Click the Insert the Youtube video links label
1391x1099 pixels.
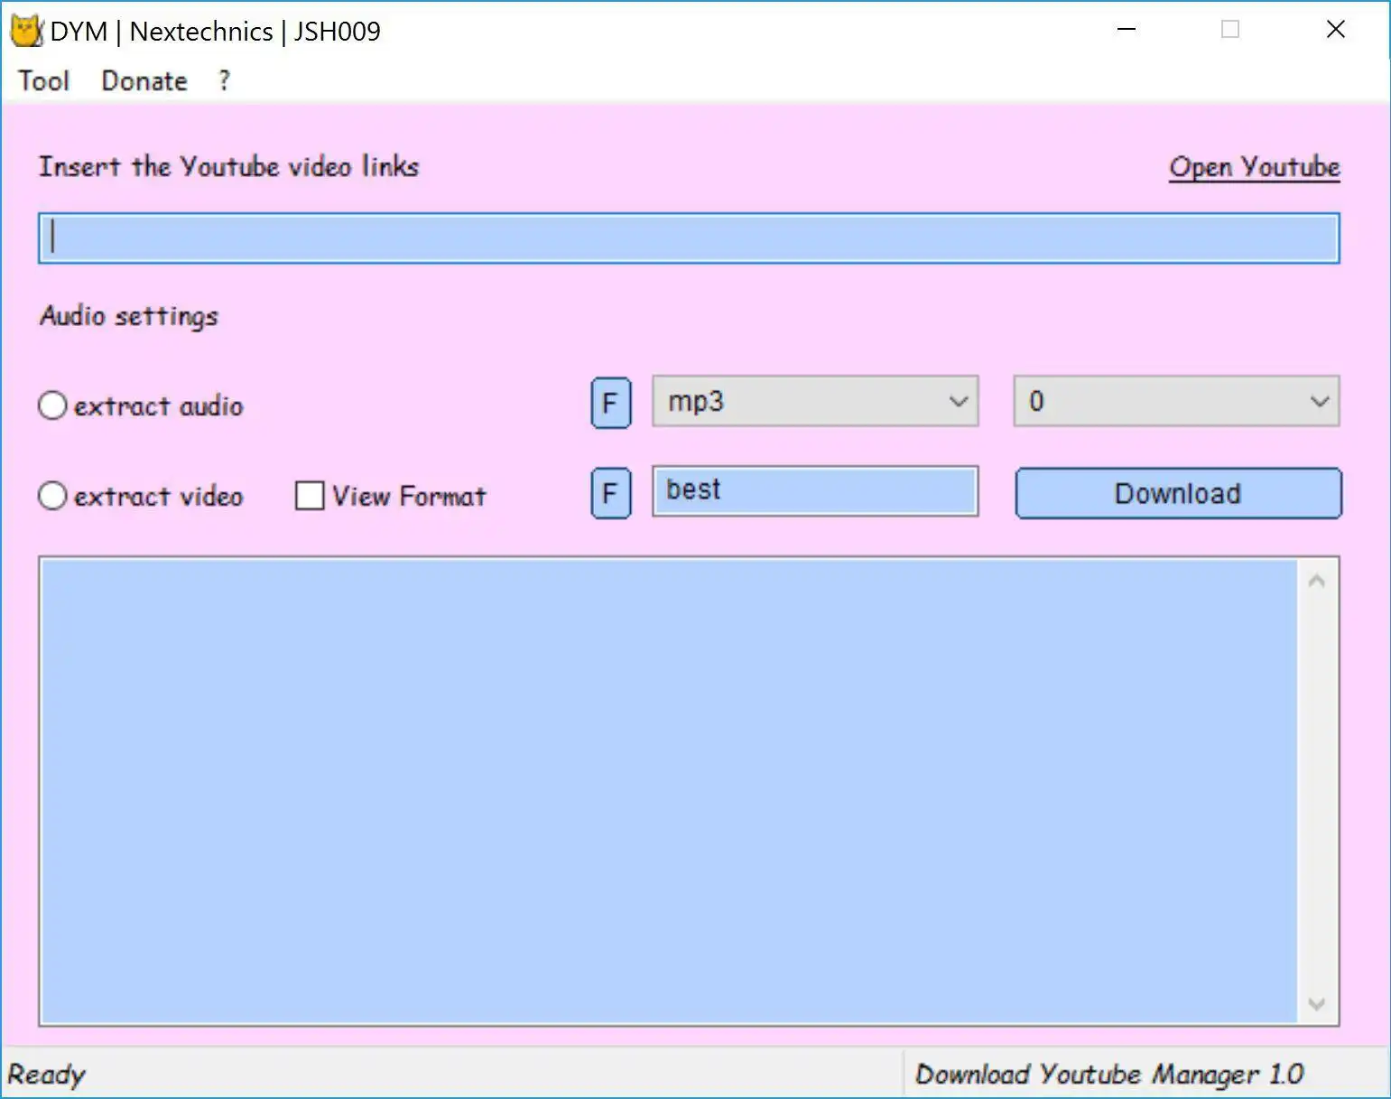(229, 167)
